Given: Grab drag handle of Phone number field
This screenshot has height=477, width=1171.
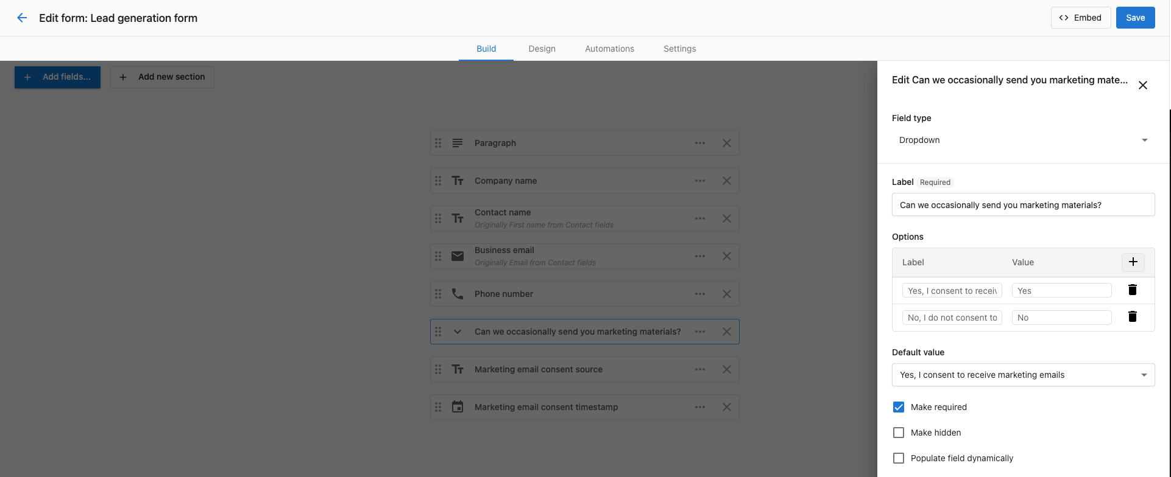Looking at the screenshot, I should (x=438, y=294).
